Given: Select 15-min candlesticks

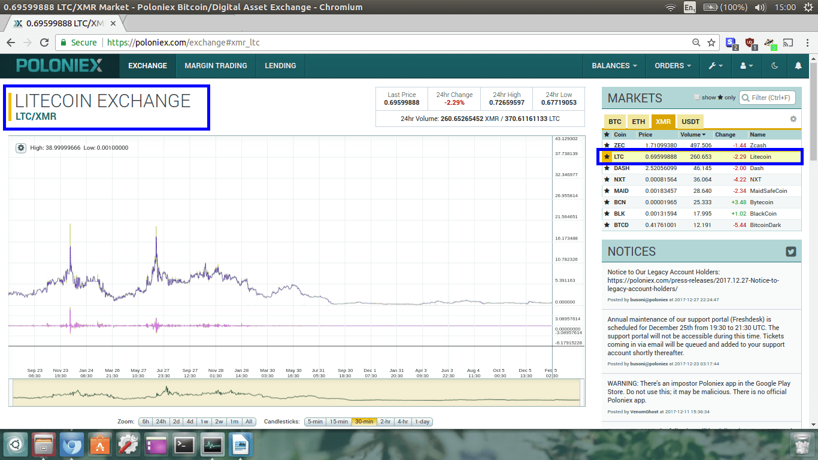Looking at the screenshot, I should pyautogui.click(x=338, y=422).
